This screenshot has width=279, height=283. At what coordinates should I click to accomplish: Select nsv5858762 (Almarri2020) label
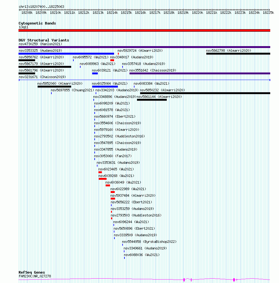41,57
